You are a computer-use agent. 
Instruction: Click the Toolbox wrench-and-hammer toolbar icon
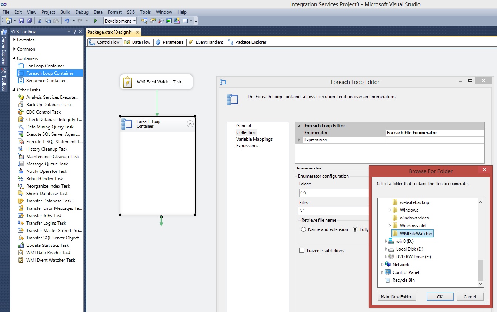[160, 21]
